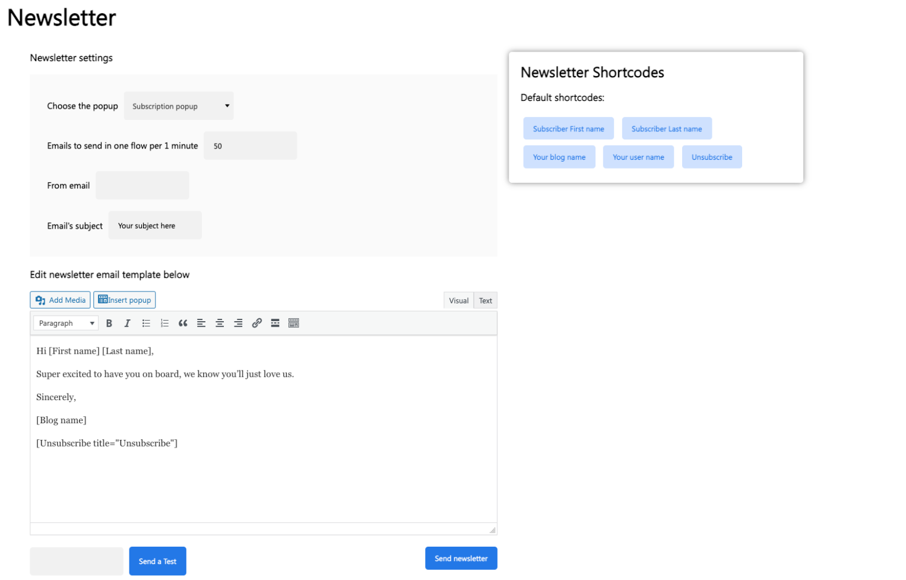Click the Send newsletter button
Viewport: 906px width, 580px height.
click(x=461, y=559)
